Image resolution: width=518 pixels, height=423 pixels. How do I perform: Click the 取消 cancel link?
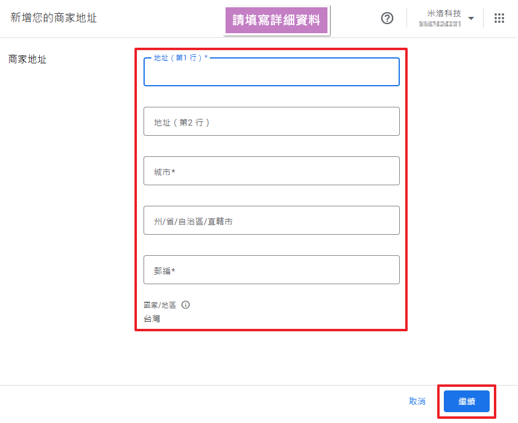[x=417, y=401]
